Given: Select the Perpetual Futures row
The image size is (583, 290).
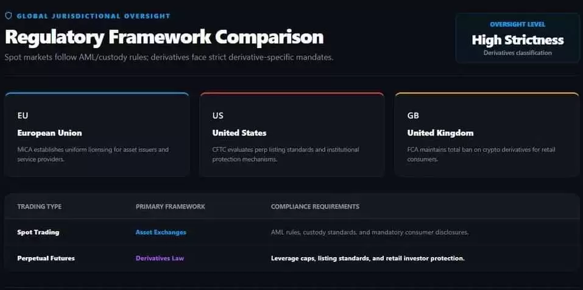Looking at the screenshot, I should coord(291,258).
